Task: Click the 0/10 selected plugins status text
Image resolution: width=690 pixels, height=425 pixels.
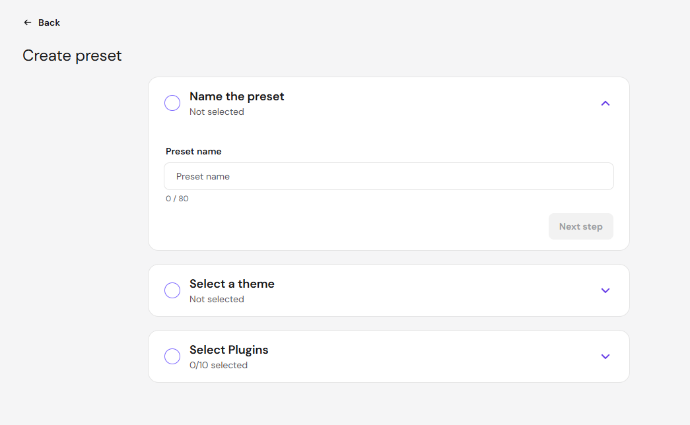Action: [x=219, y=365]
